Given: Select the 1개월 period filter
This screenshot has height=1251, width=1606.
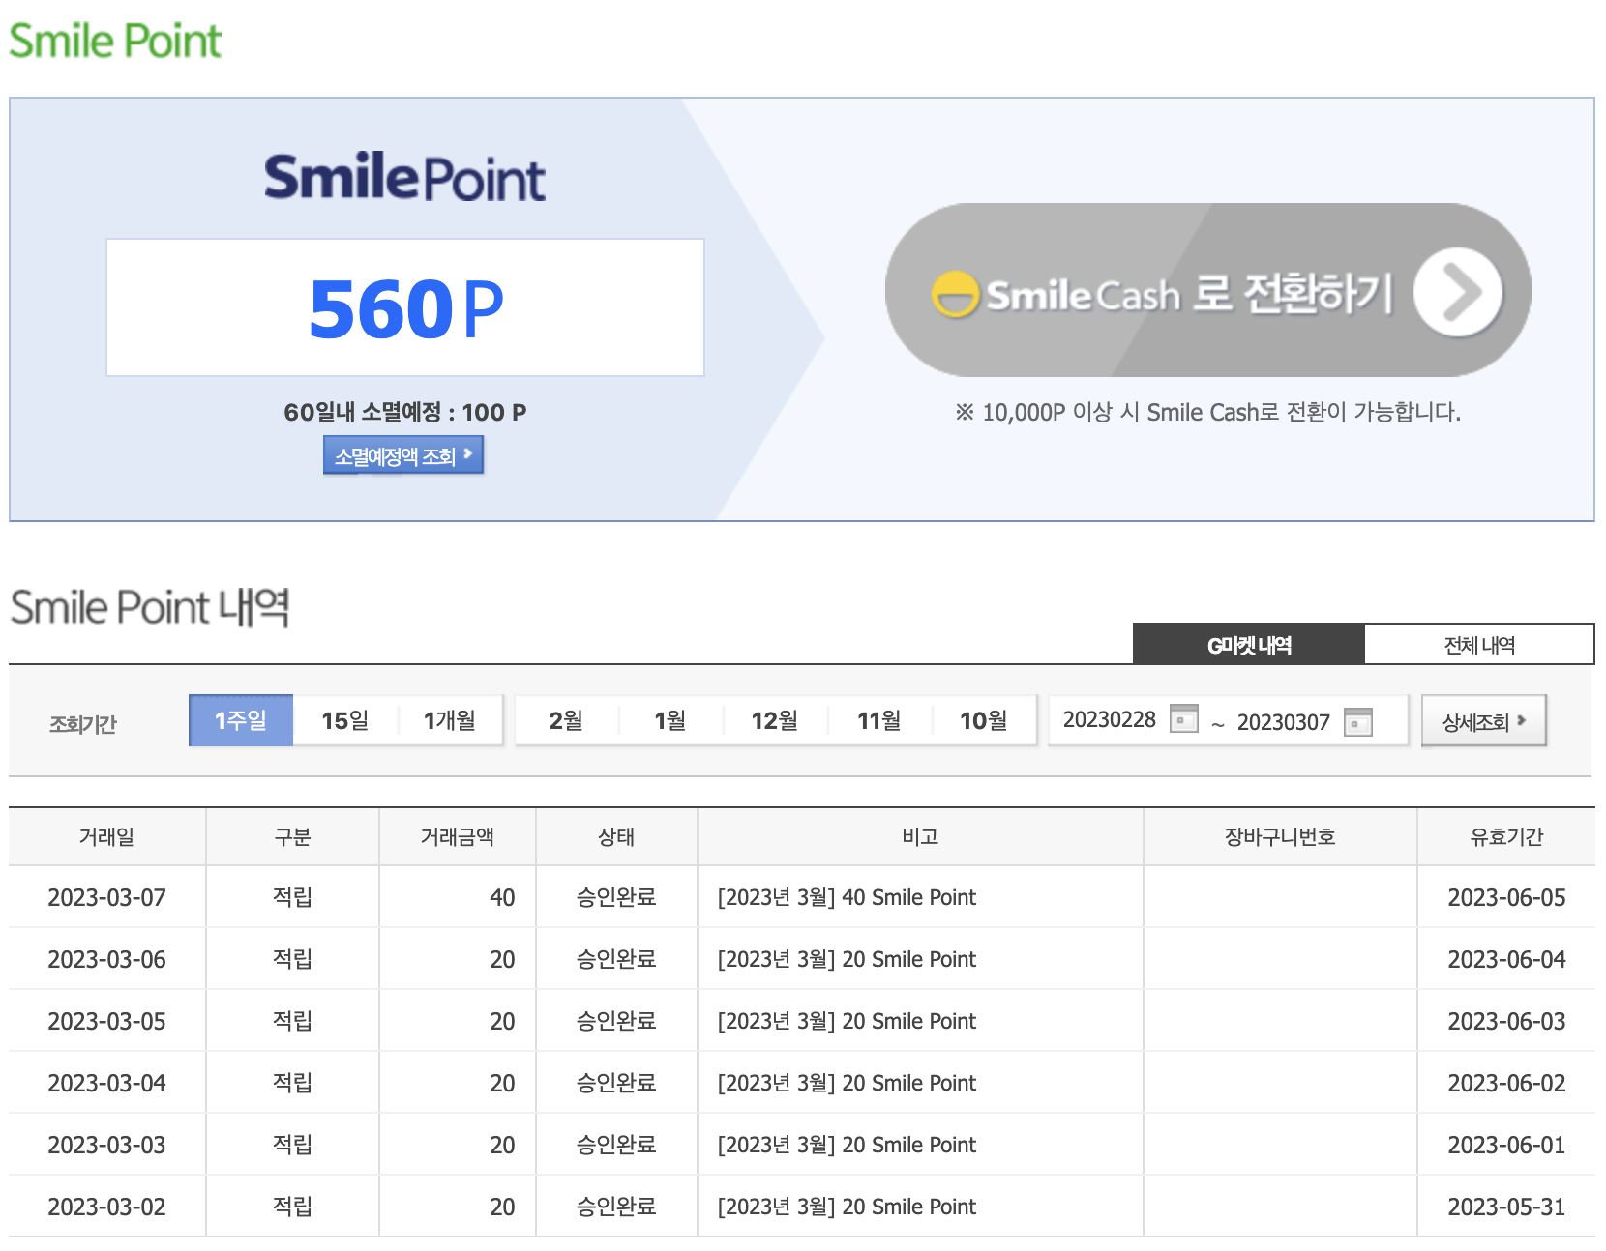Looking at the screenshot, I should coord(450,720).
